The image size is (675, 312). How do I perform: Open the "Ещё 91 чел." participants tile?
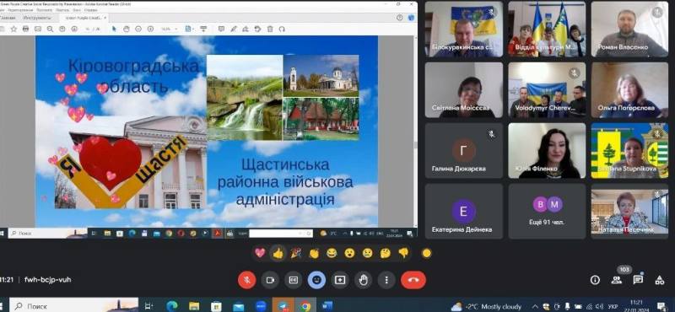coord(547,212)
